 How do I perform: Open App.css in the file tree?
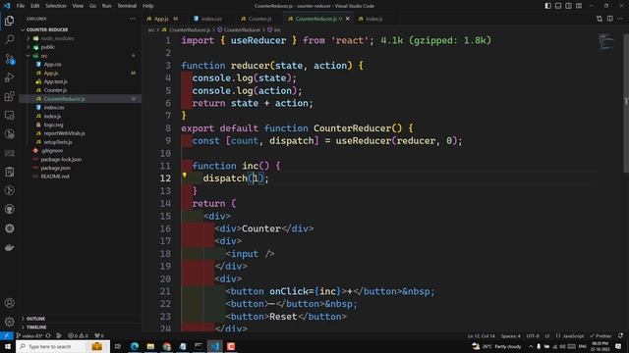click(x=52, y=65)
